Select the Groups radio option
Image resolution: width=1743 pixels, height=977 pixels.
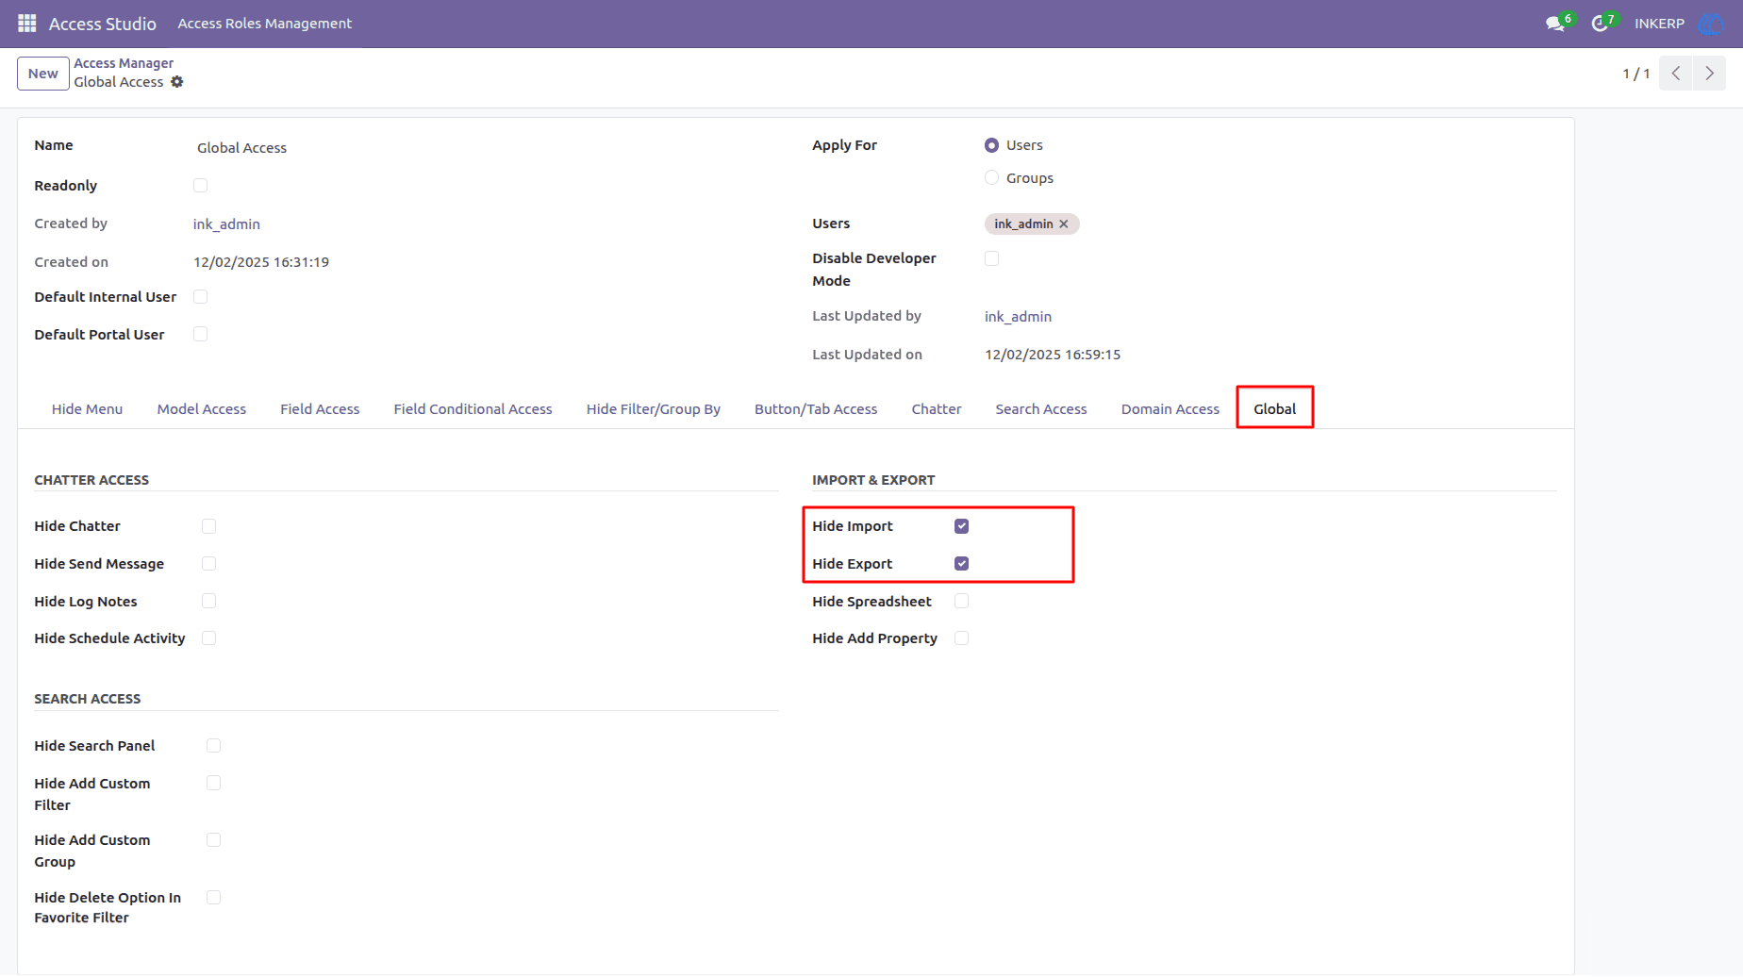tap(991, 178)
